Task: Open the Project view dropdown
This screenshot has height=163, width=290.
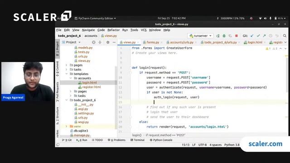Action: (72, 42)
